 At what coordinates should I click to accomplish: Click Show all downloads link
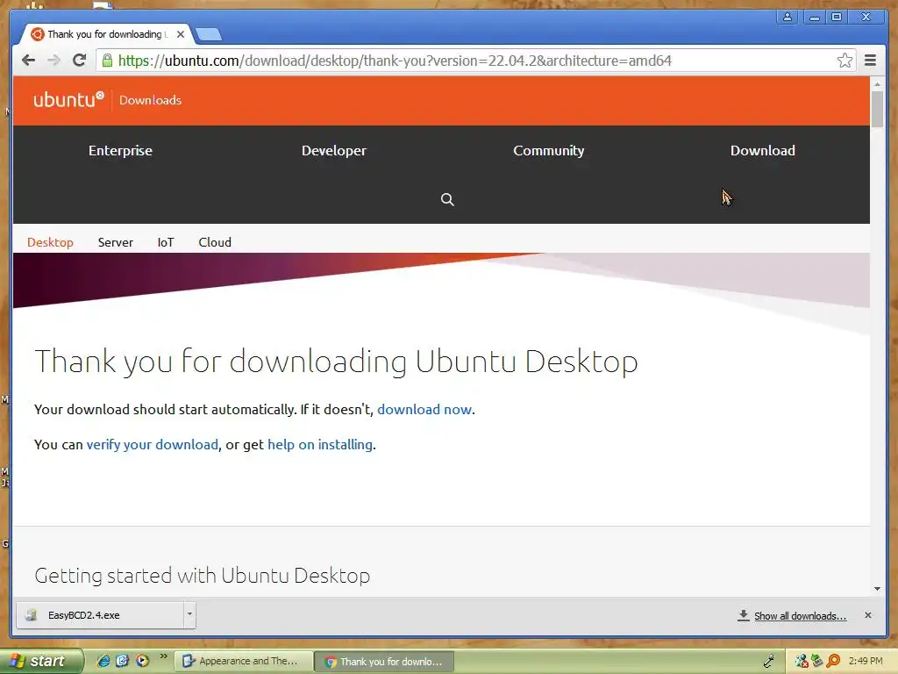coord(800,616)
